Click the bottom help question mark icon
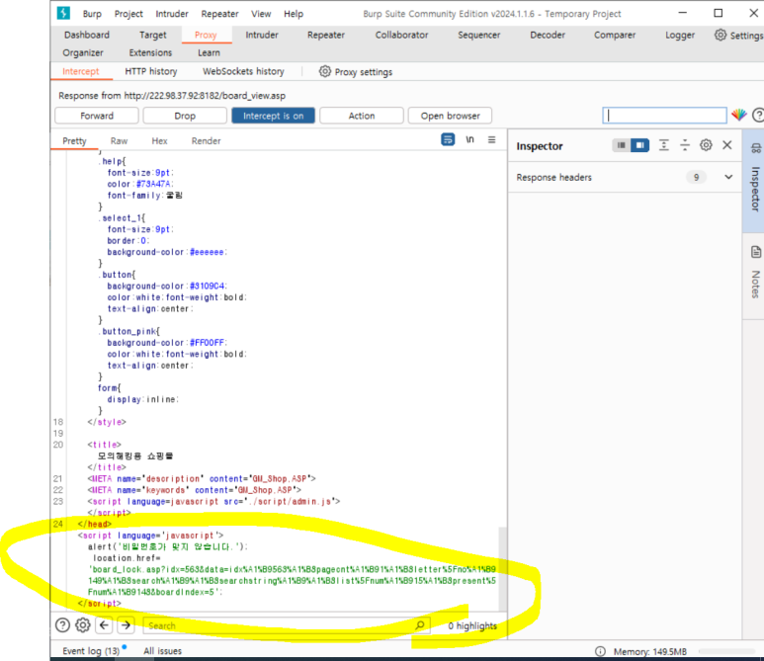764x661 pixels. tap(62, 625)
